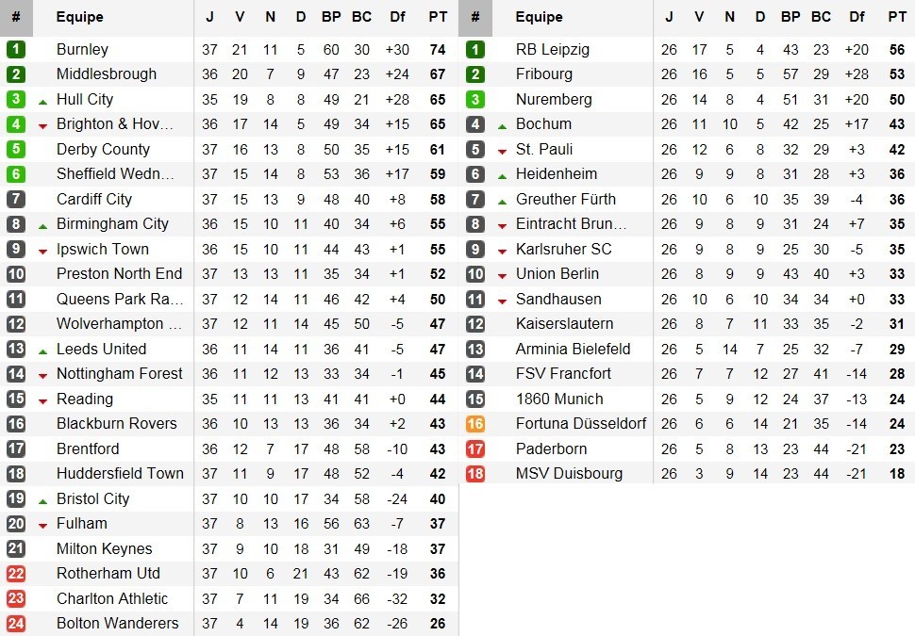Click the green up arrow beside Bochum
Screen dimensions: 915x636
point(502,124)
